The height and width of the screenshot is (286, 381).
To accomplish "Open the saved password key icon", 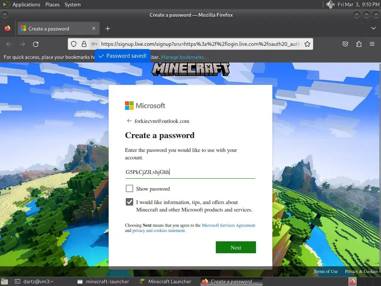I will (94, 44).
